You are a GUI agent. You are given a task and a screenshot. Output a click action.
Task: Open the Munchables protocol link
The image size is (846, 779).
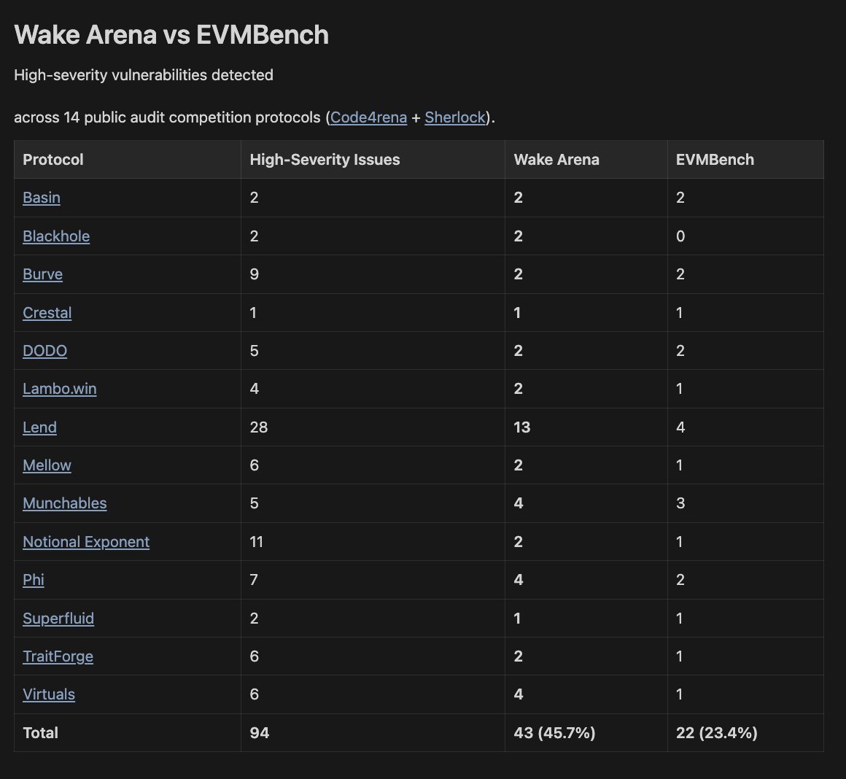[x=65, y=503]
